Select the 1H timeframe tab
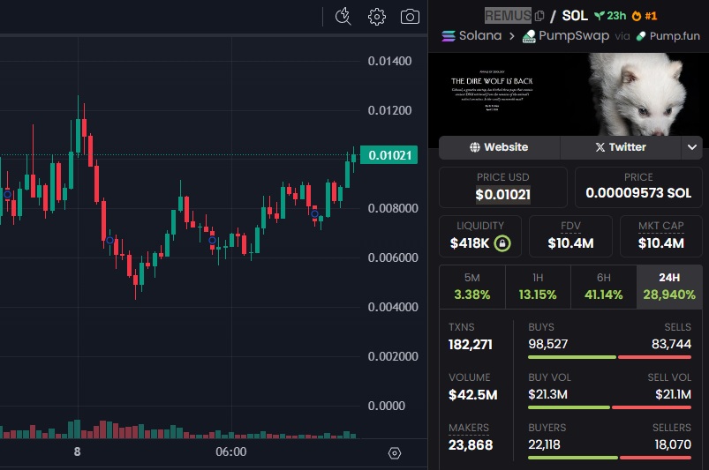 [538, 287]
